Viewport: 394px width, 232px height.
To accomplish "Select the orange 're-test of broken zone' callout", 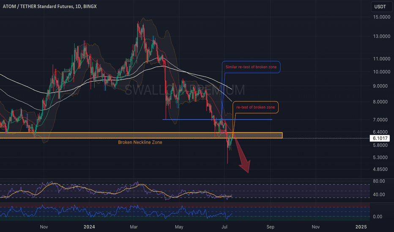I will click(x=255, y=107).
